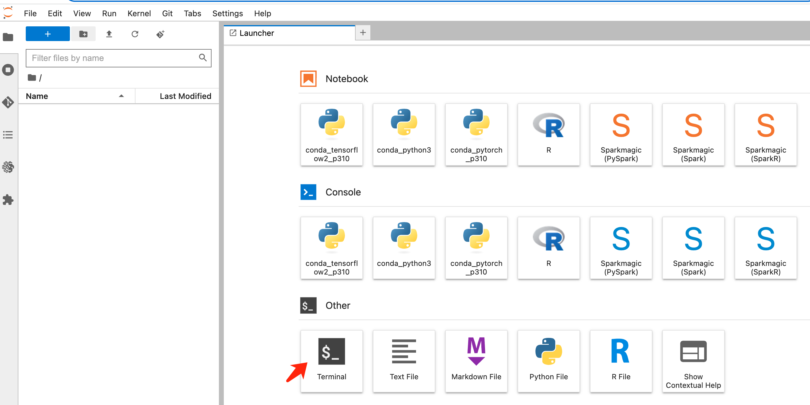This screenshot has height=405, width=810.
Task: Launch conda_python3 notebook kernel
Action: point(404,132)
